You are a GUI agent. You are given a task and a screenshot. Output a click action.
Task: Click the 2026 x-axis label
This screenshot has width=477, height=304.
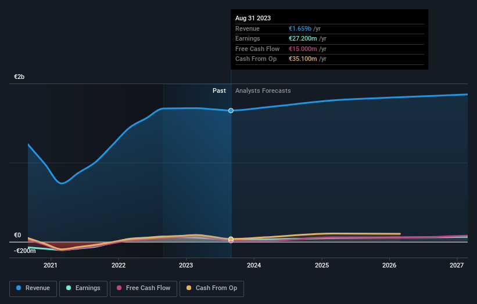[389, 265]
